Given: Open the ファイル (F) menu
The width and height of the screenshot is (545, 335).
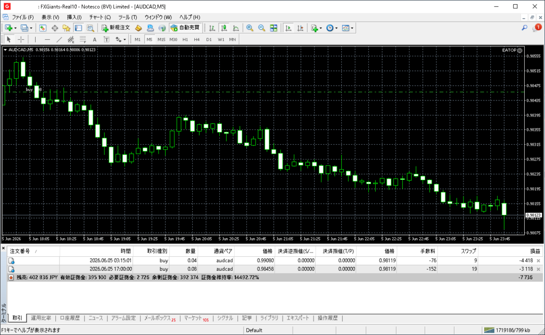Looking at the screenshot, I should pos(22,18).
